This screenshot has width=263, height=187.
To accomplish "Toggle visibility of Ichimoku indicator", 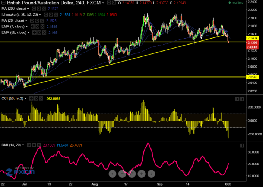I will 46,15.
